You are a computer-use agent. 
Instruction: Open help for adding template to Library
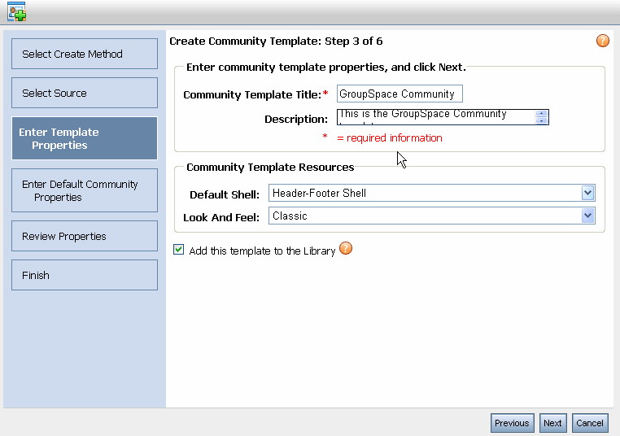(346, 248)
